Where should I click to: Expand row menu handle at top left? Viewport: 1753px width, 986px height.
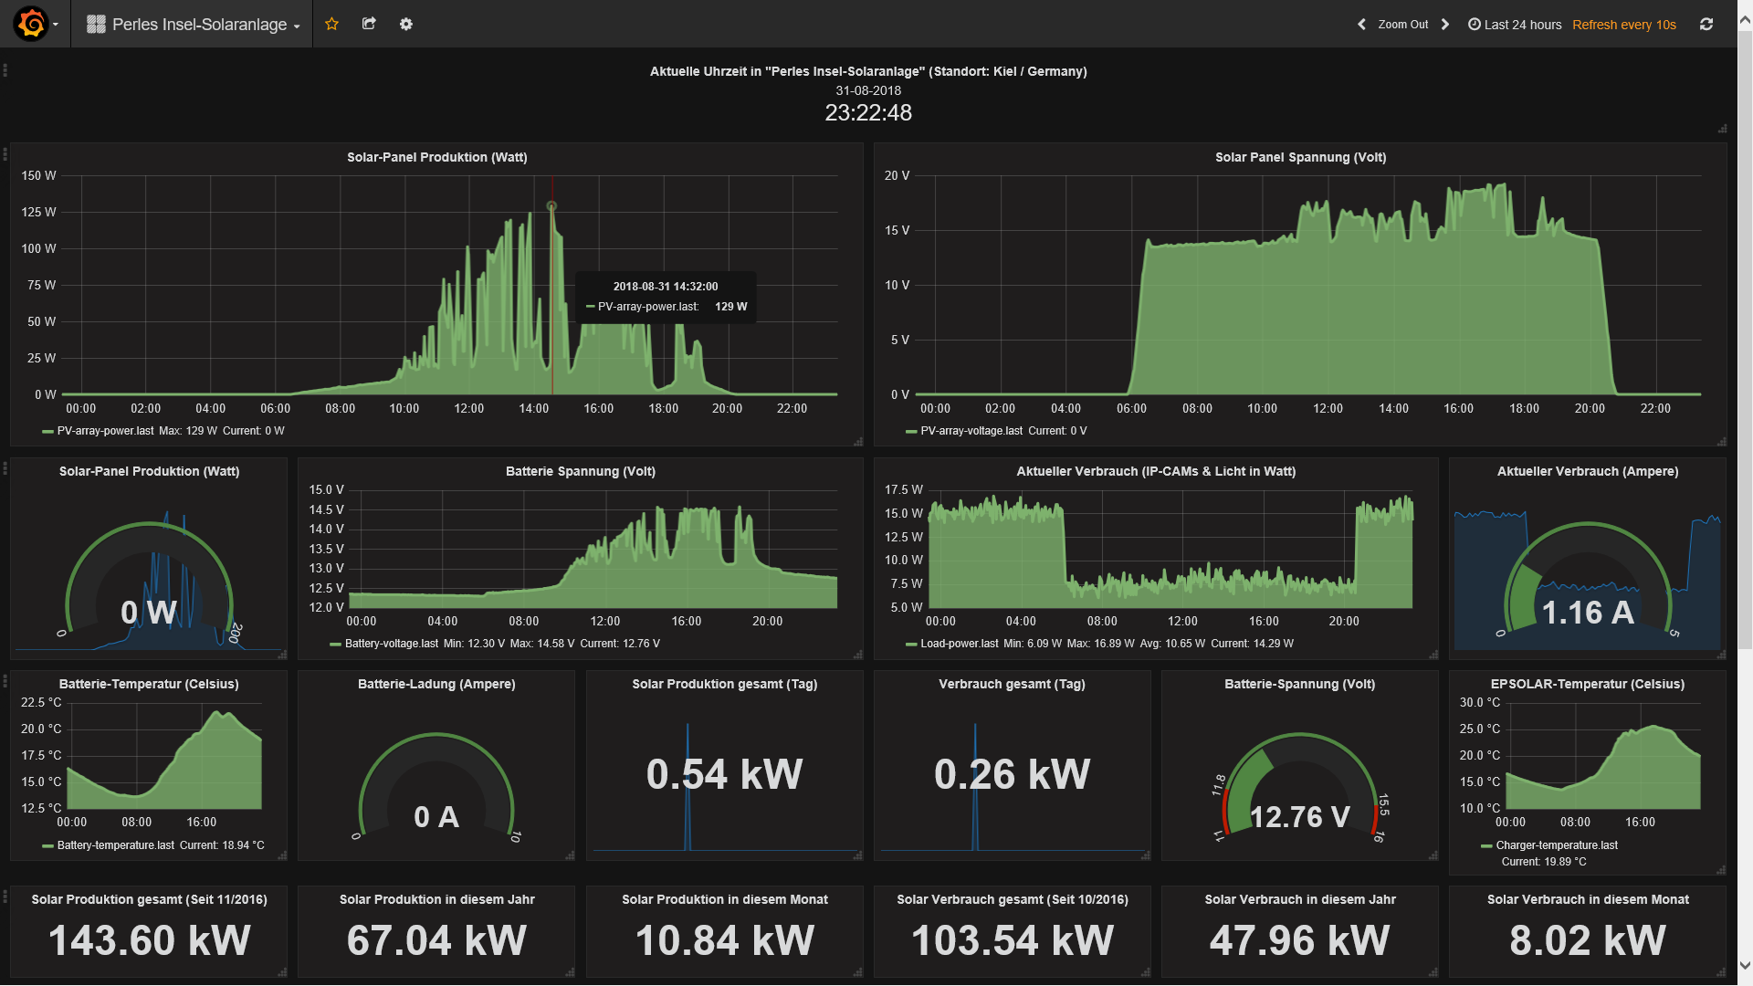[5, 70]
